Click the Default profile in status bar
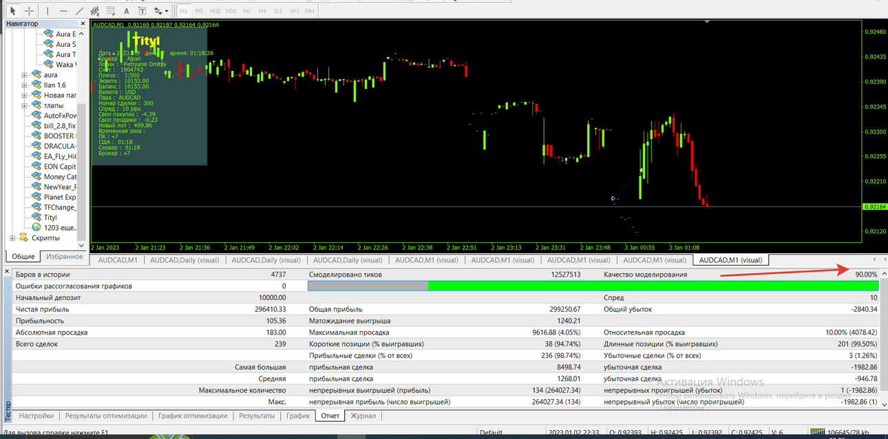 [491, 433]
